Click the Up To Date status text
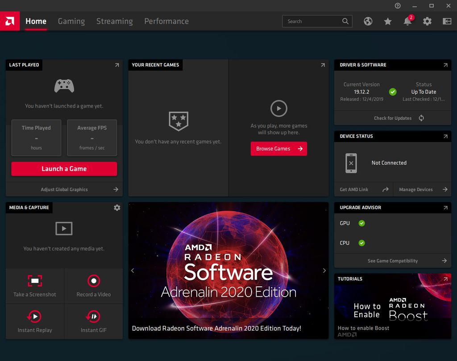 pos(424,92)
